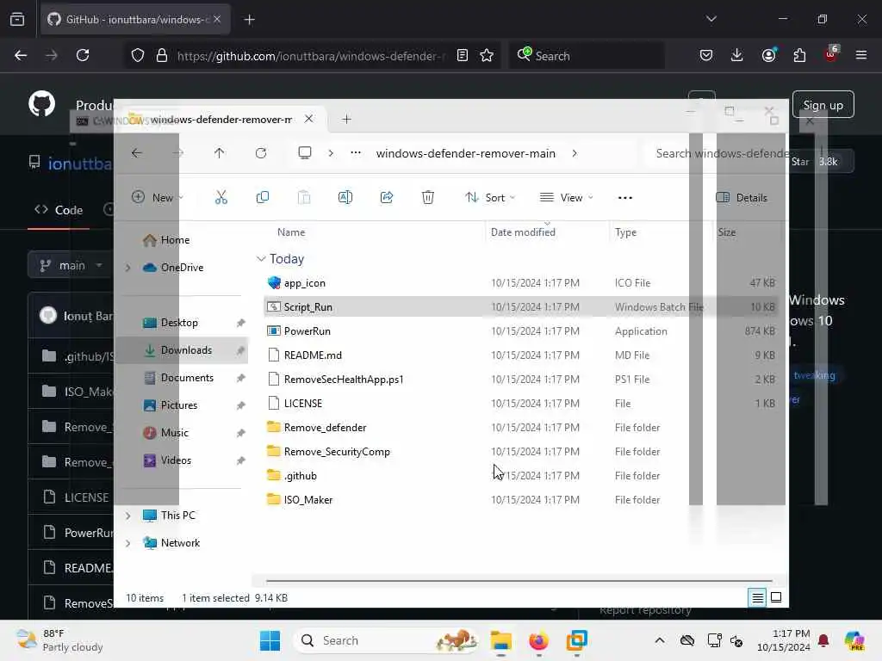Sort by the Name column header
Screen dimensions: 882x661
click(291, 232)
